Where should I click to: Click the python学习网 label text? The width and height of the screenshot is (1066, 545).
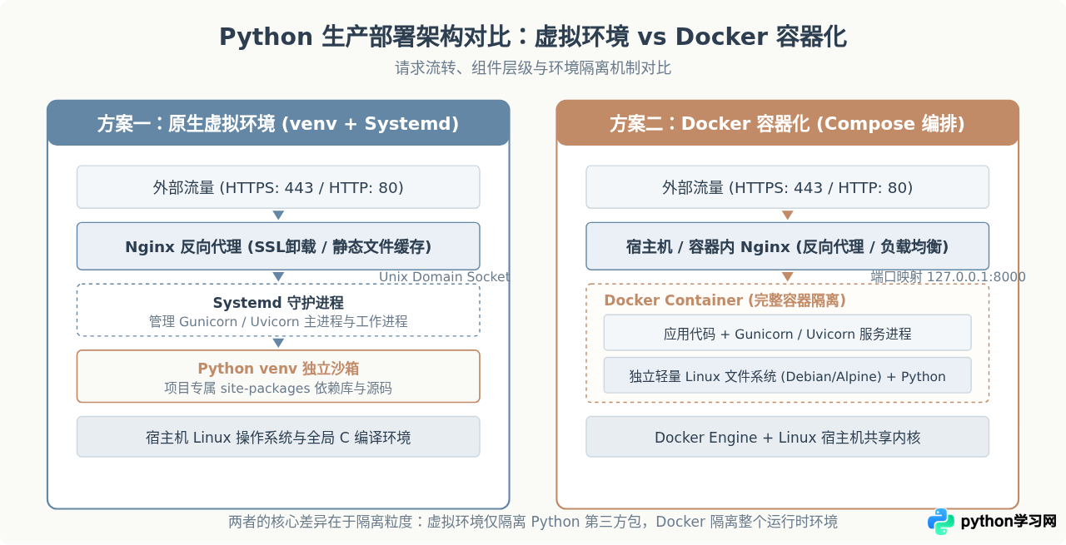(1009, 522)
